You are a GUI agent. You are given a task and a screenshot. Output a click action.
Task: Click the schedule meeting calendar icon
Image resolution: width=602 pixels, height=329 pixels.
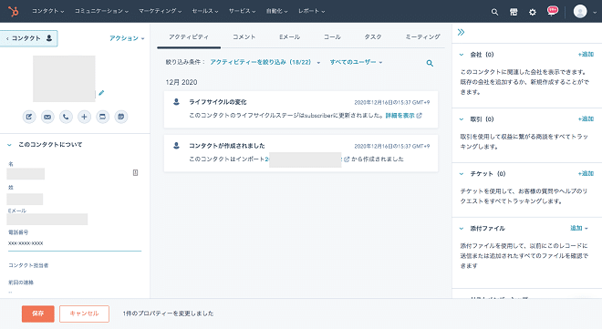(121, 117)
